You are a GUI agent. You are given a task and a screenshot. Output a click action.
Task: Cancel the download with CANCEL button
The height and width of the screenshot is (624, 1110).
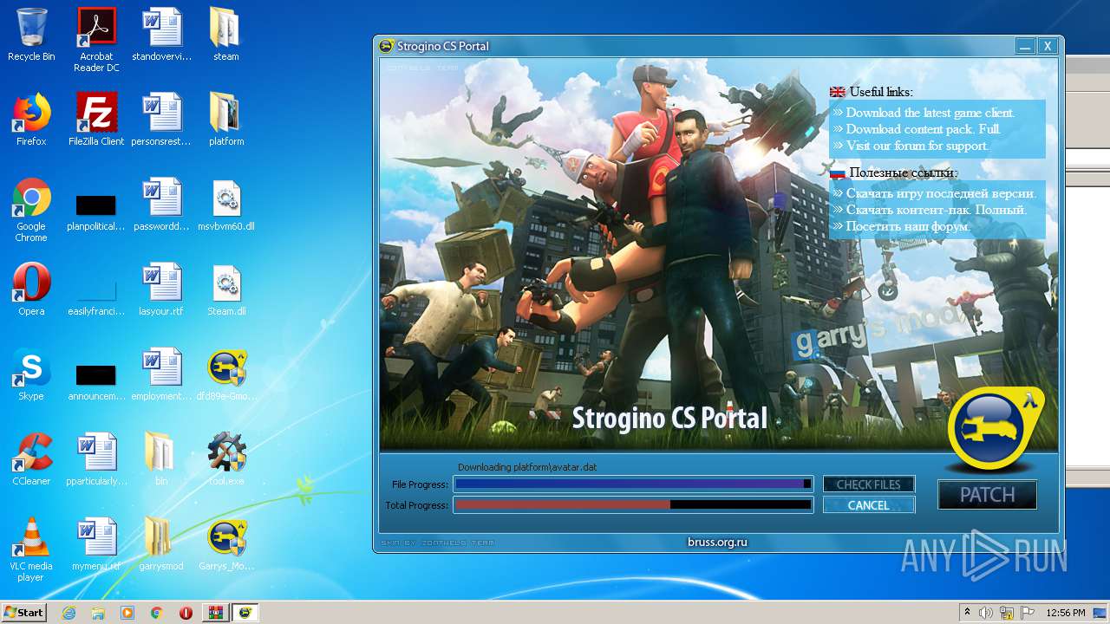pyautogui.click(x=868, y=505)
